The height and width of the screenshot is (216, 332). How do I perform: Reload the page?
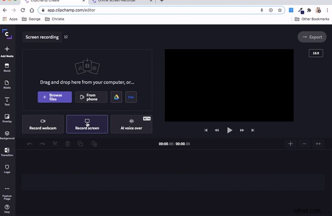[23, 10]
